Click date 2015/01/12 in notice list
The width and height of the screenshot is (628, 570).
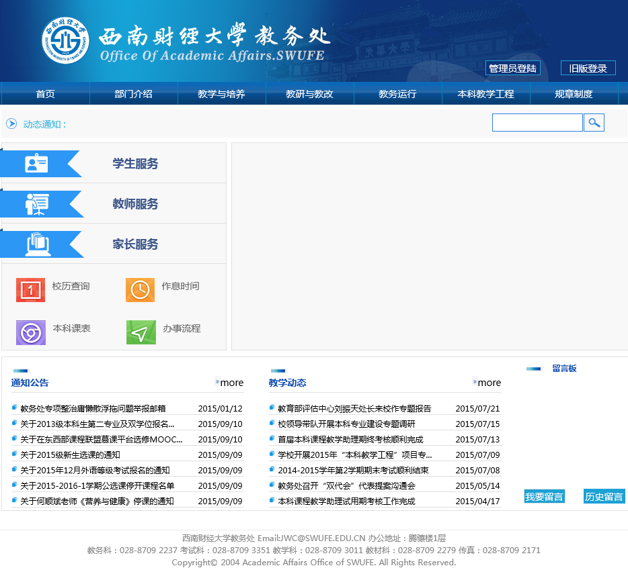(x=221, y=408)
